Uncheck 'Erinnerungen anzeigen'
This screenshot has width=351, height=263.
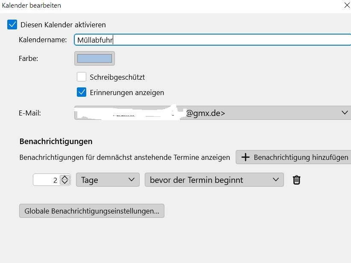tap(82, 92)
